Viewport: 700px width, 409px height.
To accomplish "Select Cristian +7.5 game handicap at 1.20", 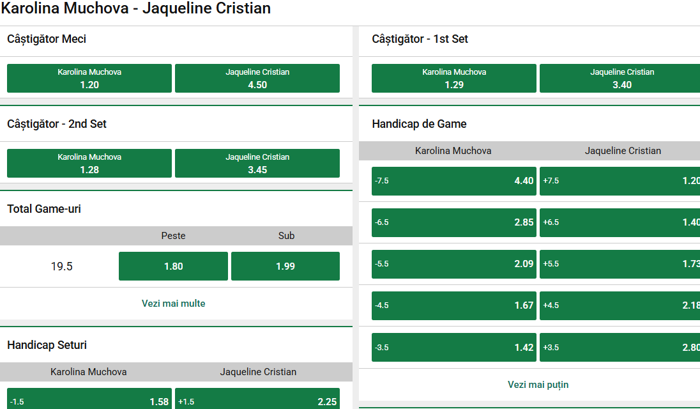I will (x=619, y=181).
